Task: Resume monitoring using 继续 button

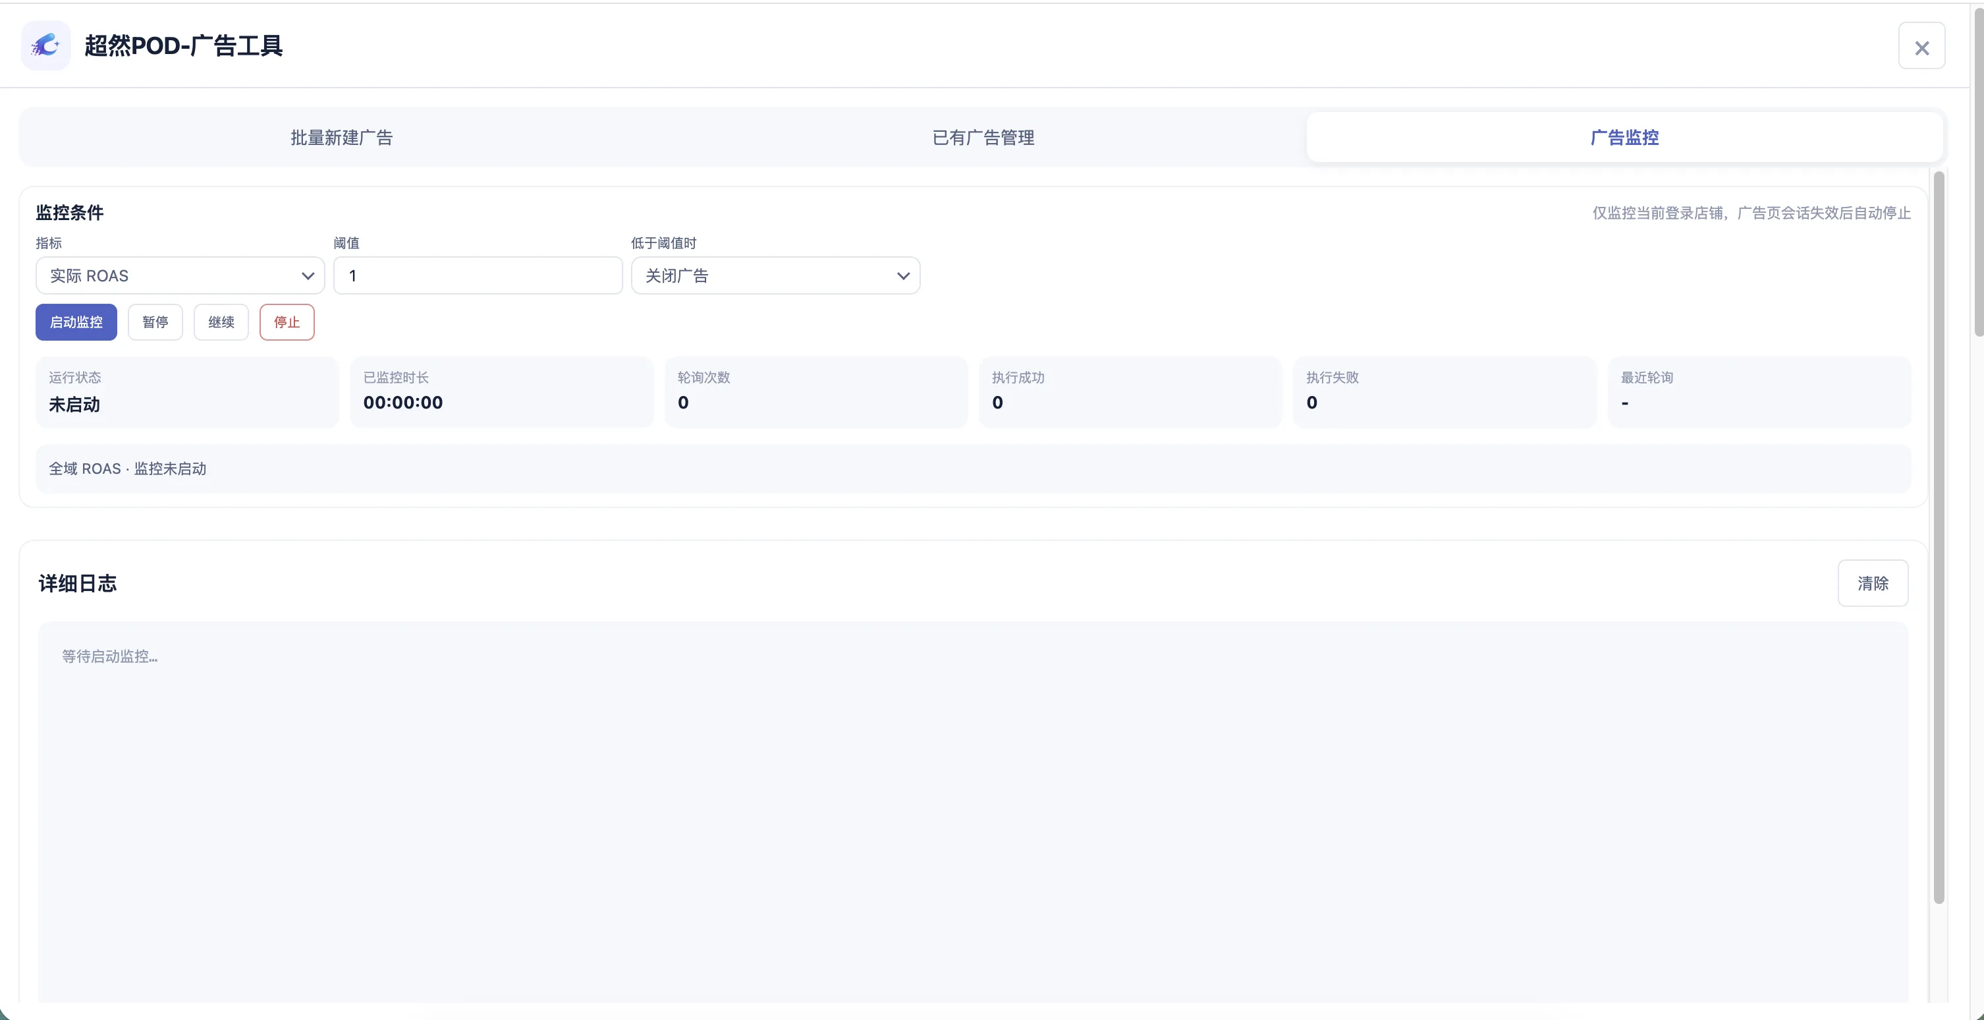Action: [221, 322]
